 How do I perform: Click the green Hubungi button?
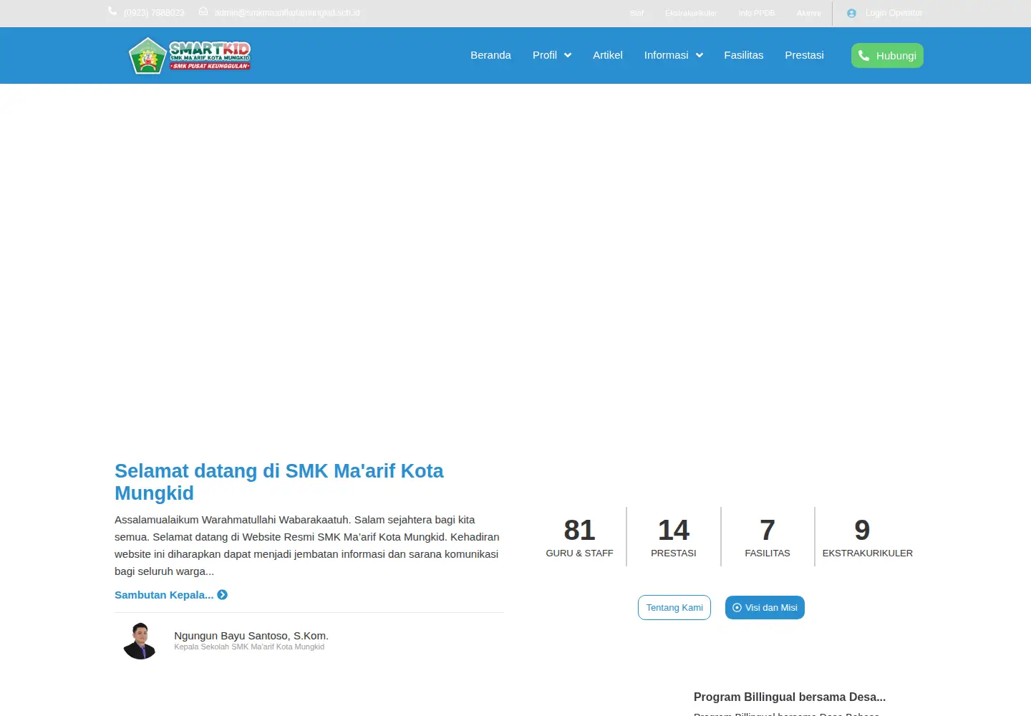pos(887,55)
